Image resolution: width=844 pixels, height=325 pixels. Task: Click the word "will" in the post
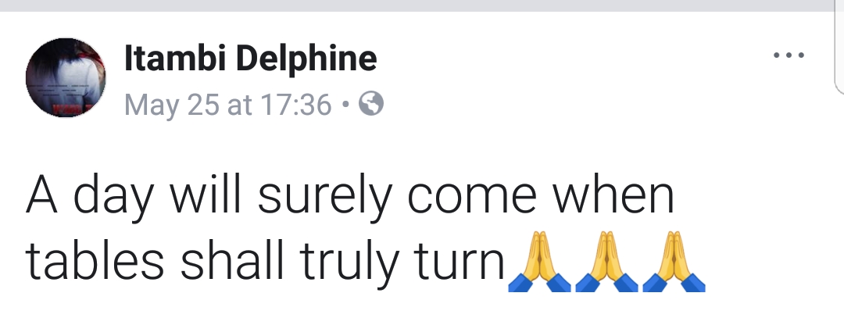pos(213,197)
